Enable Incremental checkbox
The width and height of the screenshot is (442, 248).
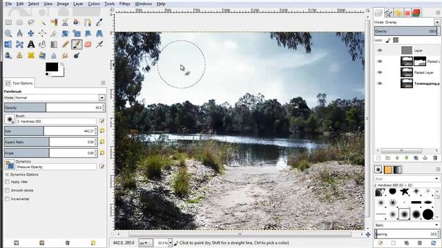8,199
